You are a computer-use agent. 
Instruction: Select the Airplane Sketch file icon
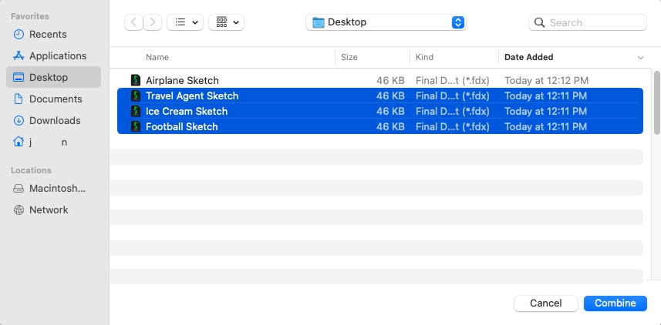[135, 80]
